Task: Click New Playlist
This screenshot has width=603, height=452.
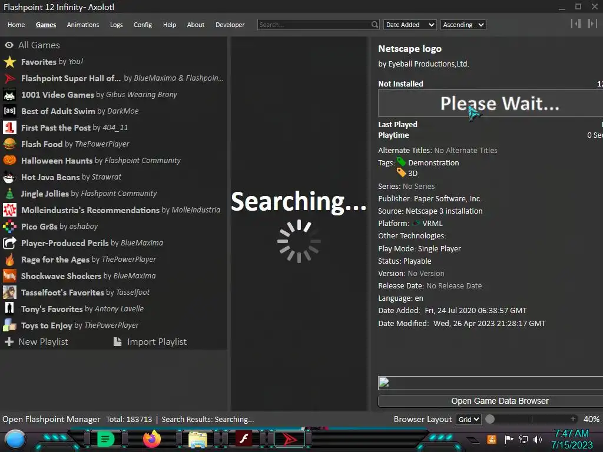Action: (x=36, y=342)
